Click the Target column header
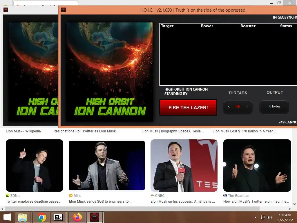The height and width of the screenshot is (223, 297). click(x=167, y=26)
